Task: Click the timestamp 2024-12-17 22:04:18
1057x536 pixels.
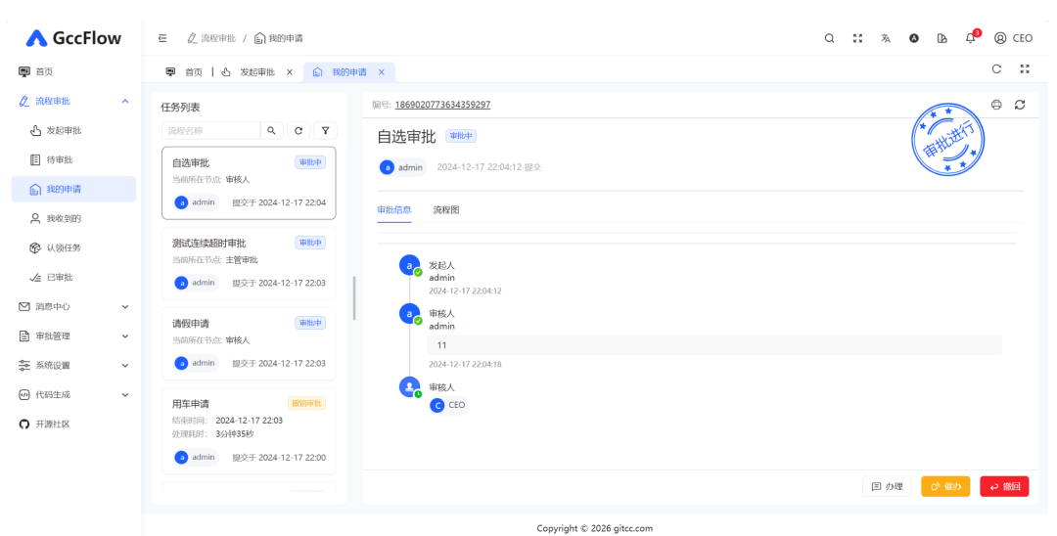Action: click(x=465, y=364)
